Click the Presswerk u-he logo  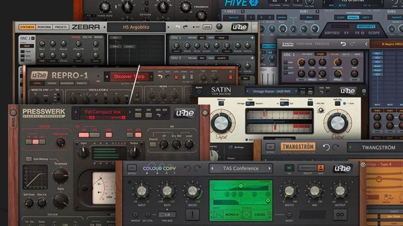click(x=184, y=113)
